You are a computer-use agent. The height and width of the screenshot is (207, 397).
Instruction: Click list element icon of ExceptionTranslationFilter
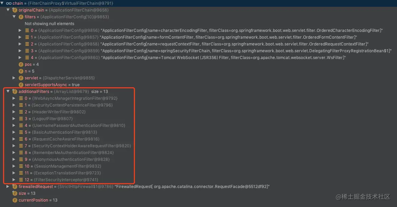tap(21, 173)
